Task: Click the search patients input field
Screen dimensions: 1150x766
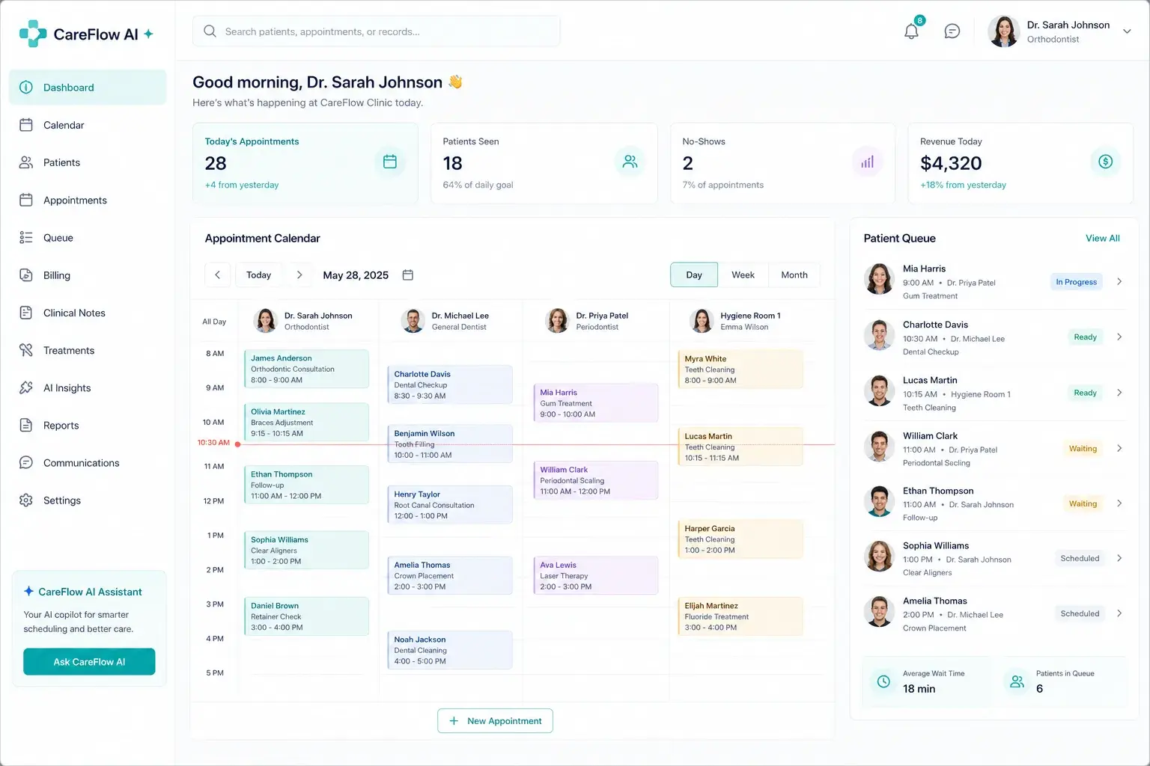Action: (x=376, y=31)
